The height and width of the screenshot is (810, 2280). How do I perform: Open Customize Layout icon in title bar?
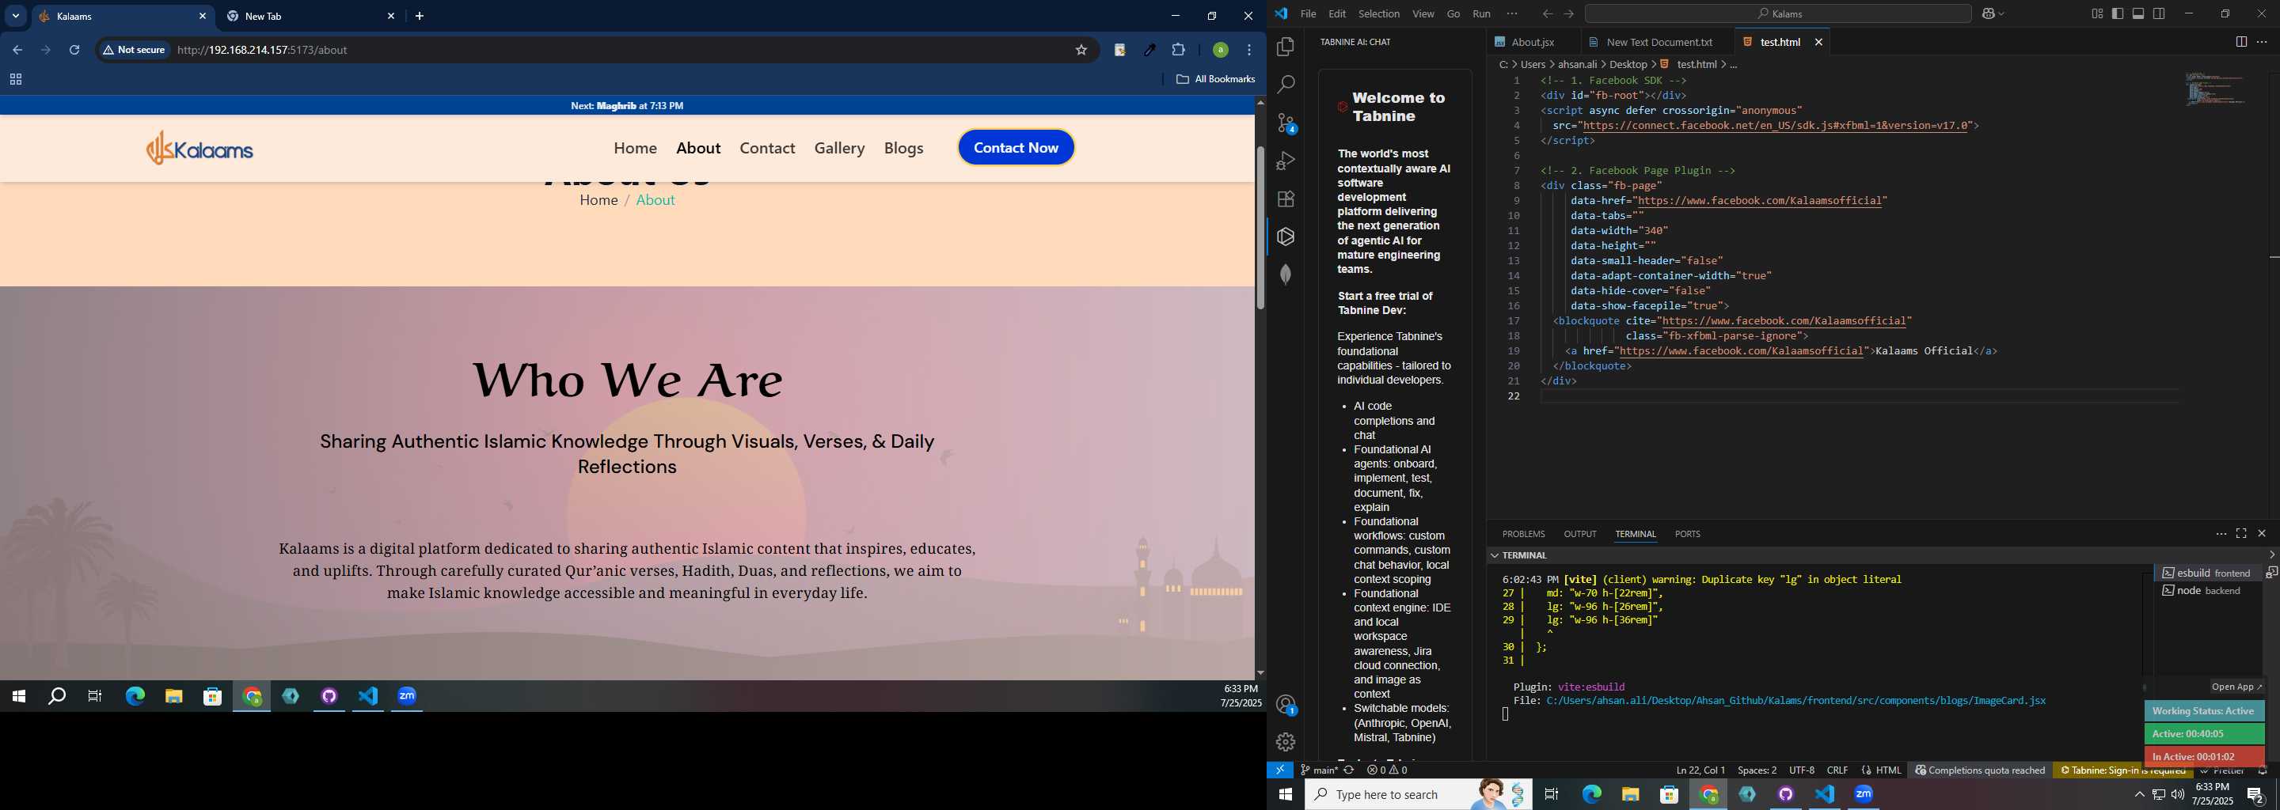coord(2097,14)
